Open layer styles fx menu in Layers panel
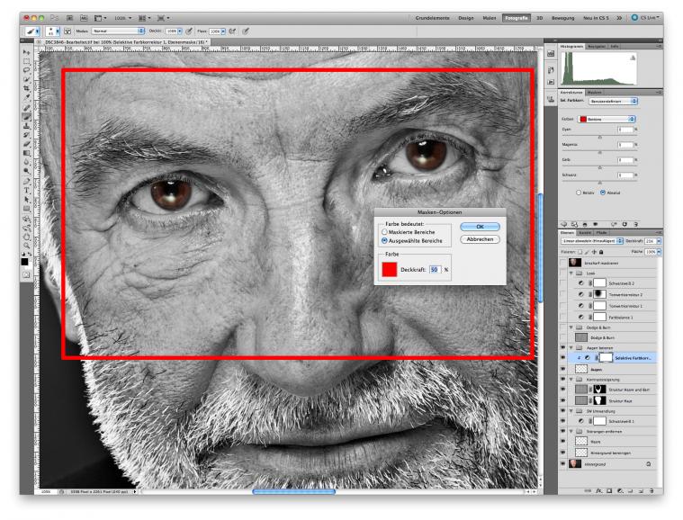Screen dimensions: 683x520 coord(598,491)
